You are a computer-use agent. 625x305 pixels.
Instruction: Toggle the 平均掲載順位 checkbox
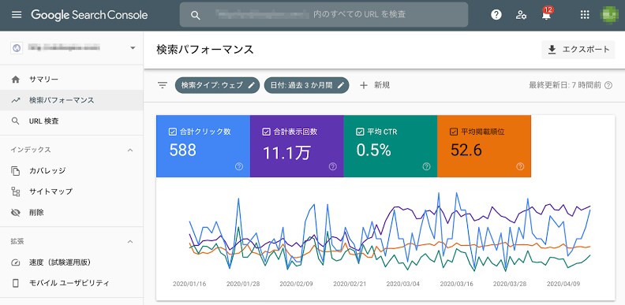click(454, 132)
